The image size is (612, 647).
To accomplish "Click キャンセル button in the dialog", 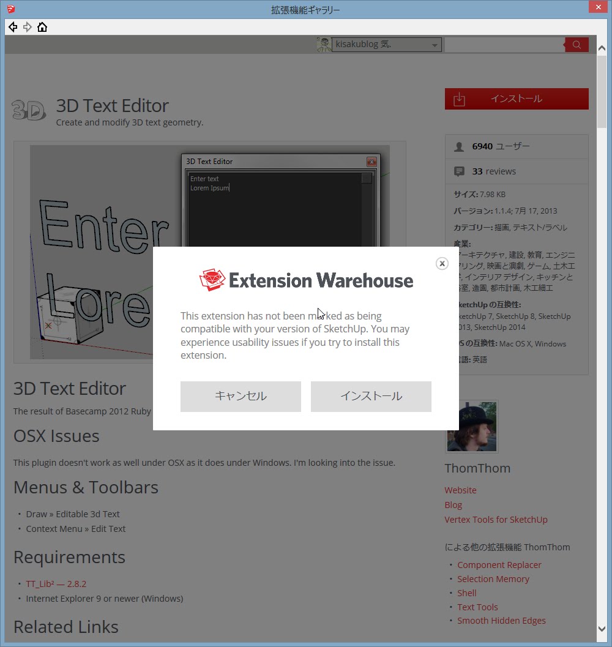I will tap(241, 397).
